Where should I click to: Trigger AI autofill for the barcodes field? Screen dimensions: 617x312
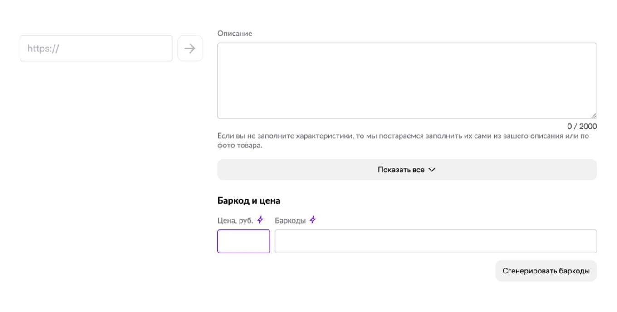point(312,219)
